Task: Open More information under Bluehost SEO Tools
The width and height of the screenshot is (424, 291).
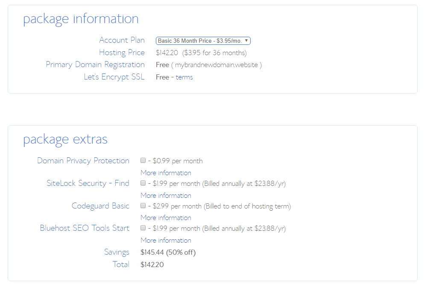Action: (166, 241)
